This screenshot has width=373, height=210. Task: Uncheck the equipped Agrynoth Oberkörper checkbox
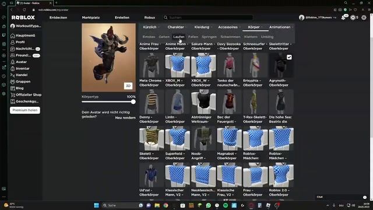[x=289, y=57]
